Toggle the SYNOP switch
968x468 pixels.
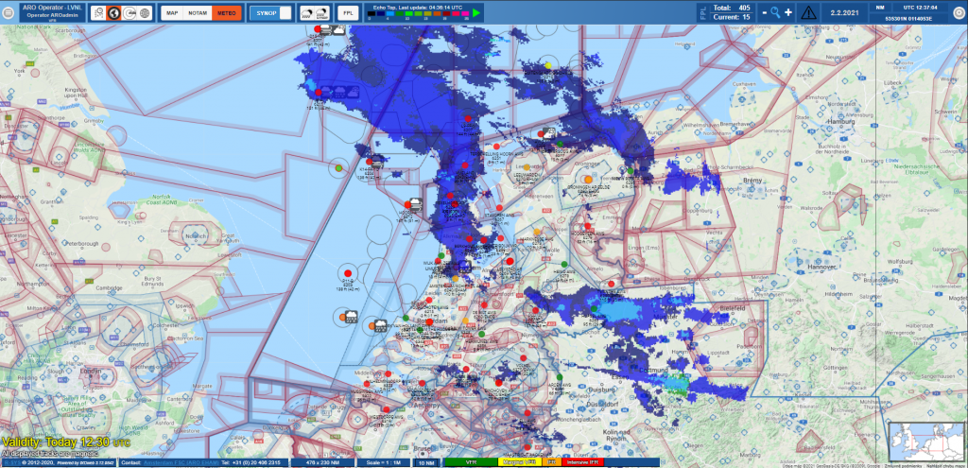click(285, 13)
